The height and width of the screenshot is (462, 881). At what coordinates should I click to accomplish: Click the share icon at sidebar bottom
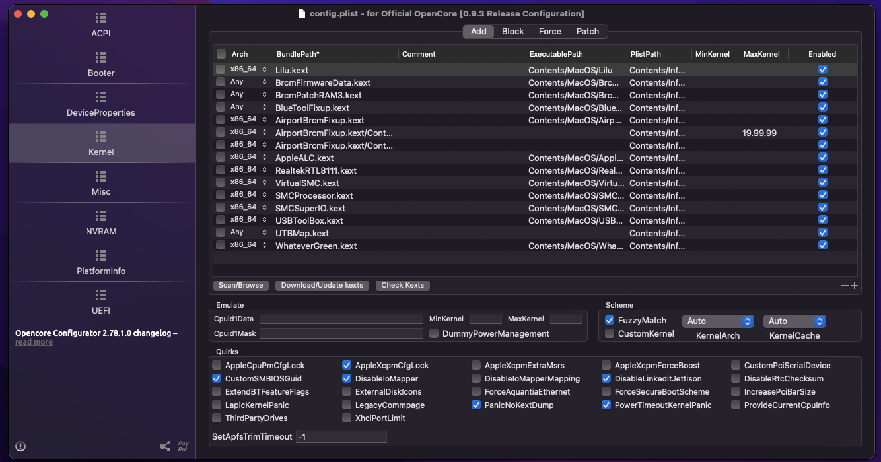(x=165, y=447)
